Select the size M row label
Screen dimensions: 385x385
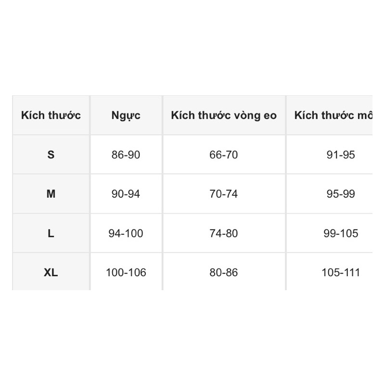(51, 194)
